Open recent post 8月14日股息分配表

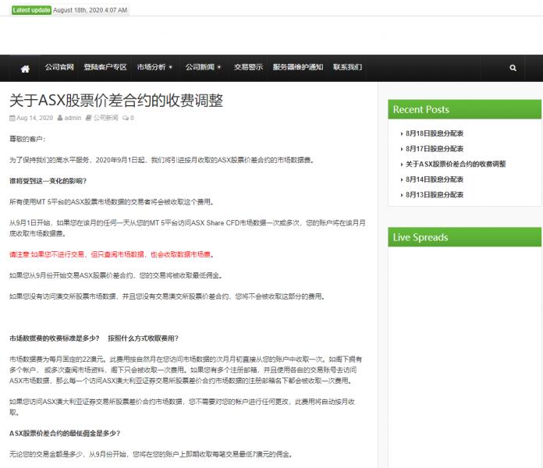pos(435,179)
